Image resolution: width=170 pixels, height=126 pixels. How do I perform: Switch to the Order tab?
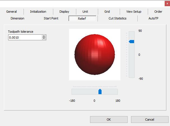click(x=158, y=12)
